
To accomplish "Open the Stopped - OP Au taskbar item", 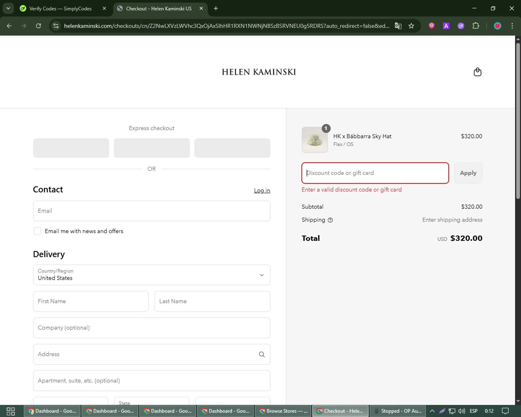I will coord(398,411).
